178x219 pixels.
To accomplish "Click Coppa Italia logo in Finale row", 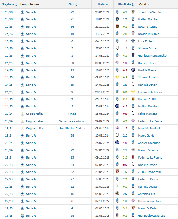I will [x=22, y=114].
